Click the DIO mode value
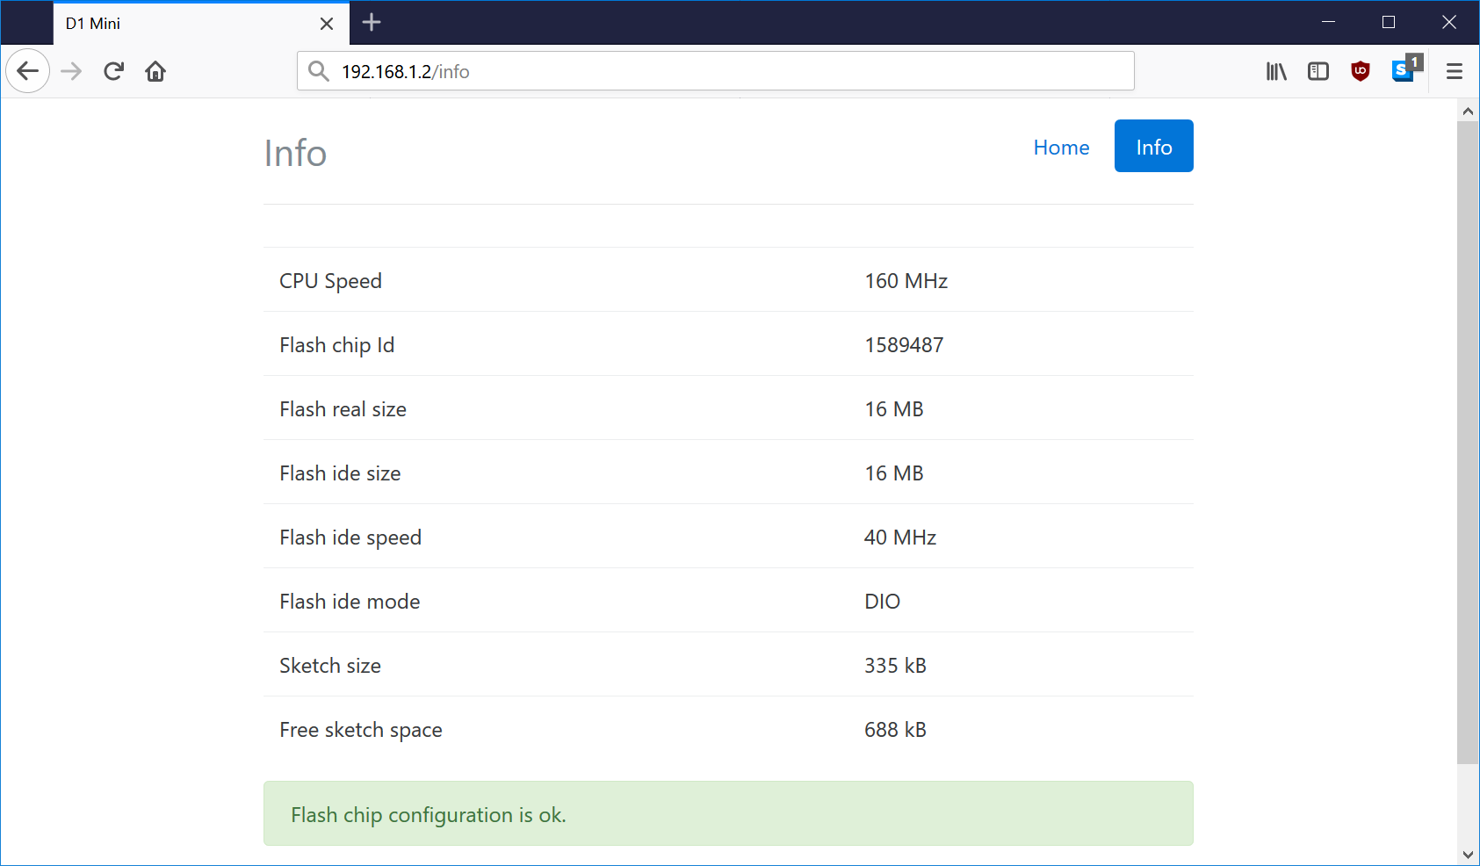 [882, 602]
